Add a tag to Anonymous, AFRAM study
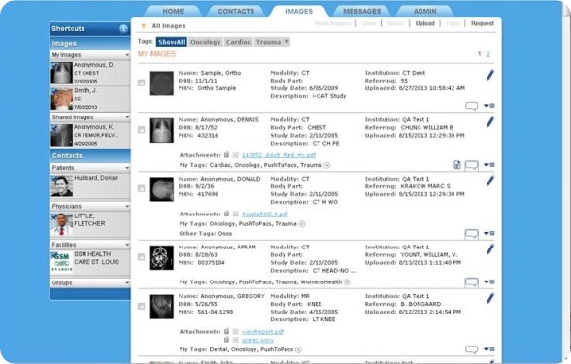Screen dimensions: 571x364 pos(347,282)
